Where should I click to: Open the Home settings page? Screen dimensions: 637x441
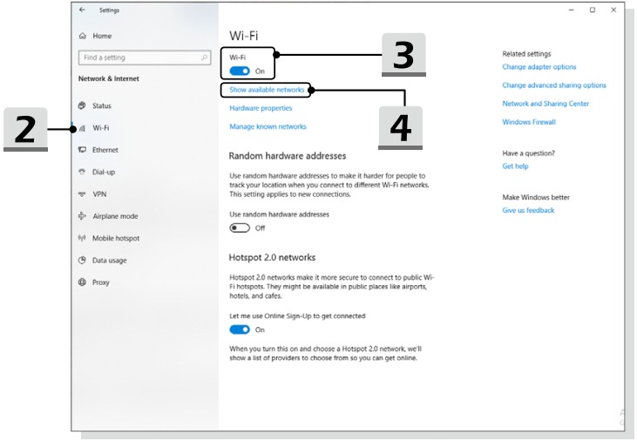102,36
